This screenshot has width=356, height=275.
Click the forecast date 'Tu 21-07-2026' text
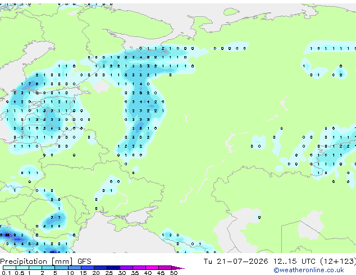click(x=236, y=262)
